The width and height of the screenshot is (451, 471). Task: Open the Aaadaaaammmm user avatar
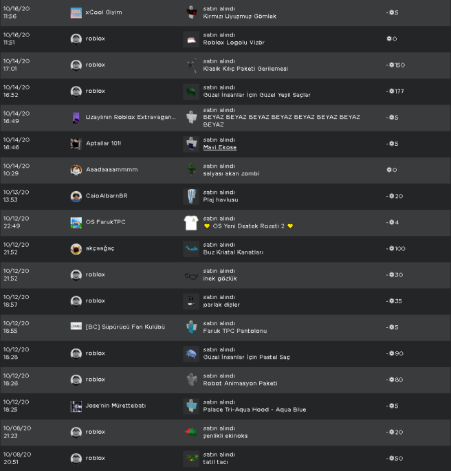[76, 170]
